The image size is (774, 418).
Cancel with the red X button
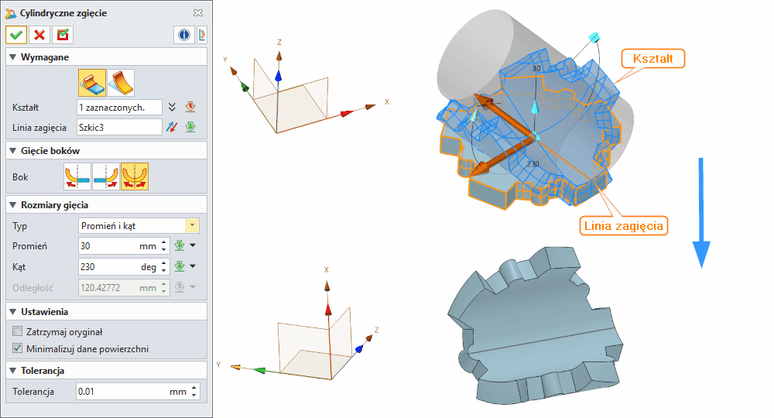[39, 35]
